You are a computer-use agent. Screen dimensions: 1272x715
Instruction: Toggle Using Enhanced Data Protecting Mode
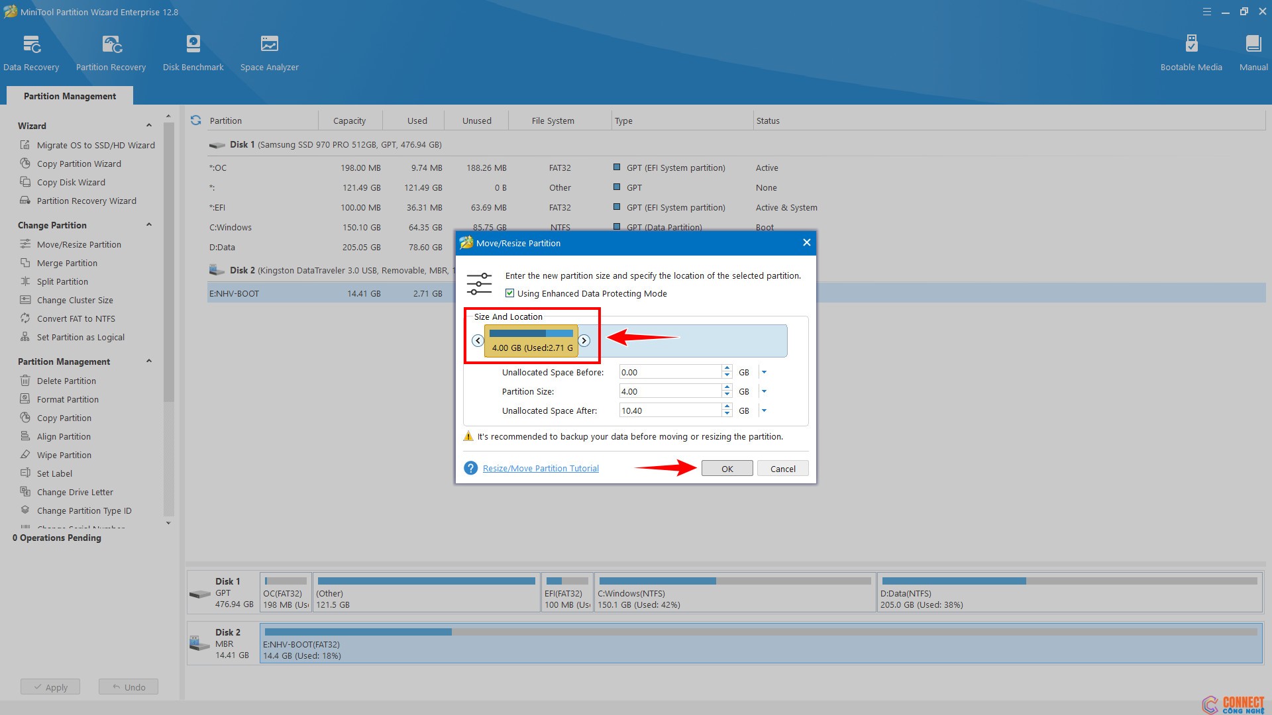coord(509,293)
